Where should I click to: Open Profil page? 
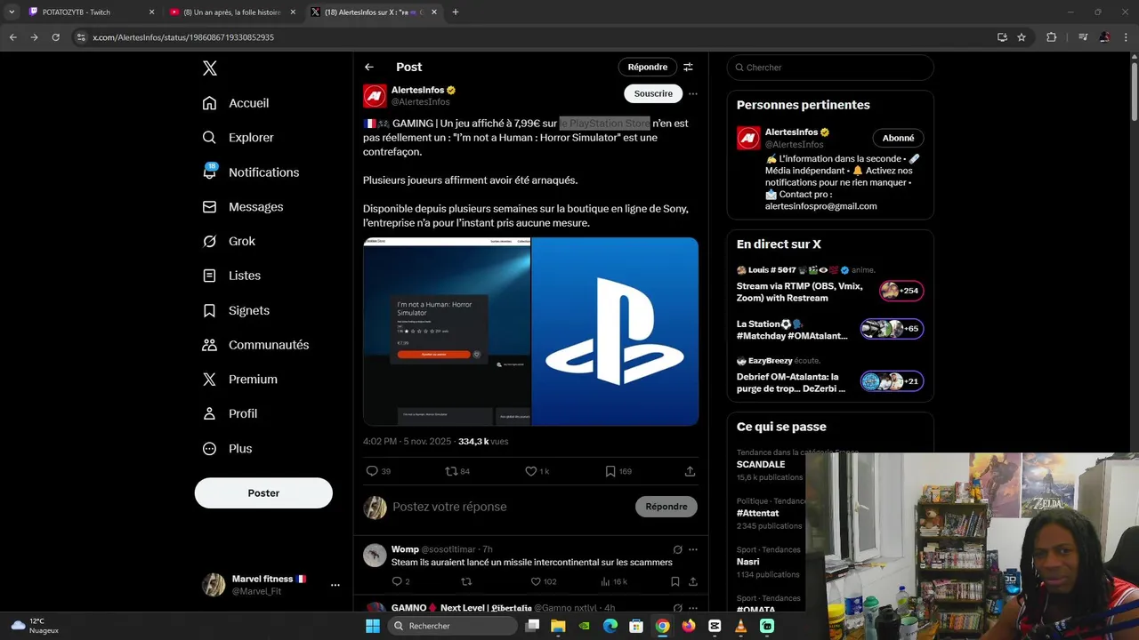pos(230,414)
